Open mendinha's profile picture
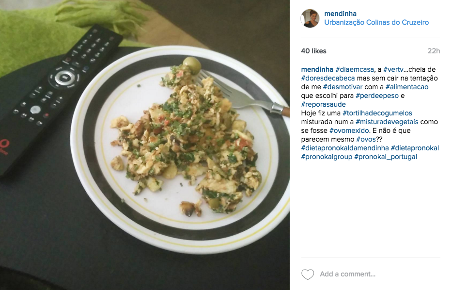Screen dimensions: 452x290 coord(310,18)
